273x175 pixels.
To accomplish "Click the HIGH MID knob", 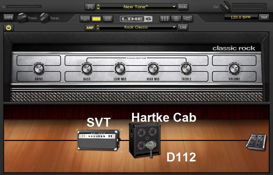I will point(153,68).
